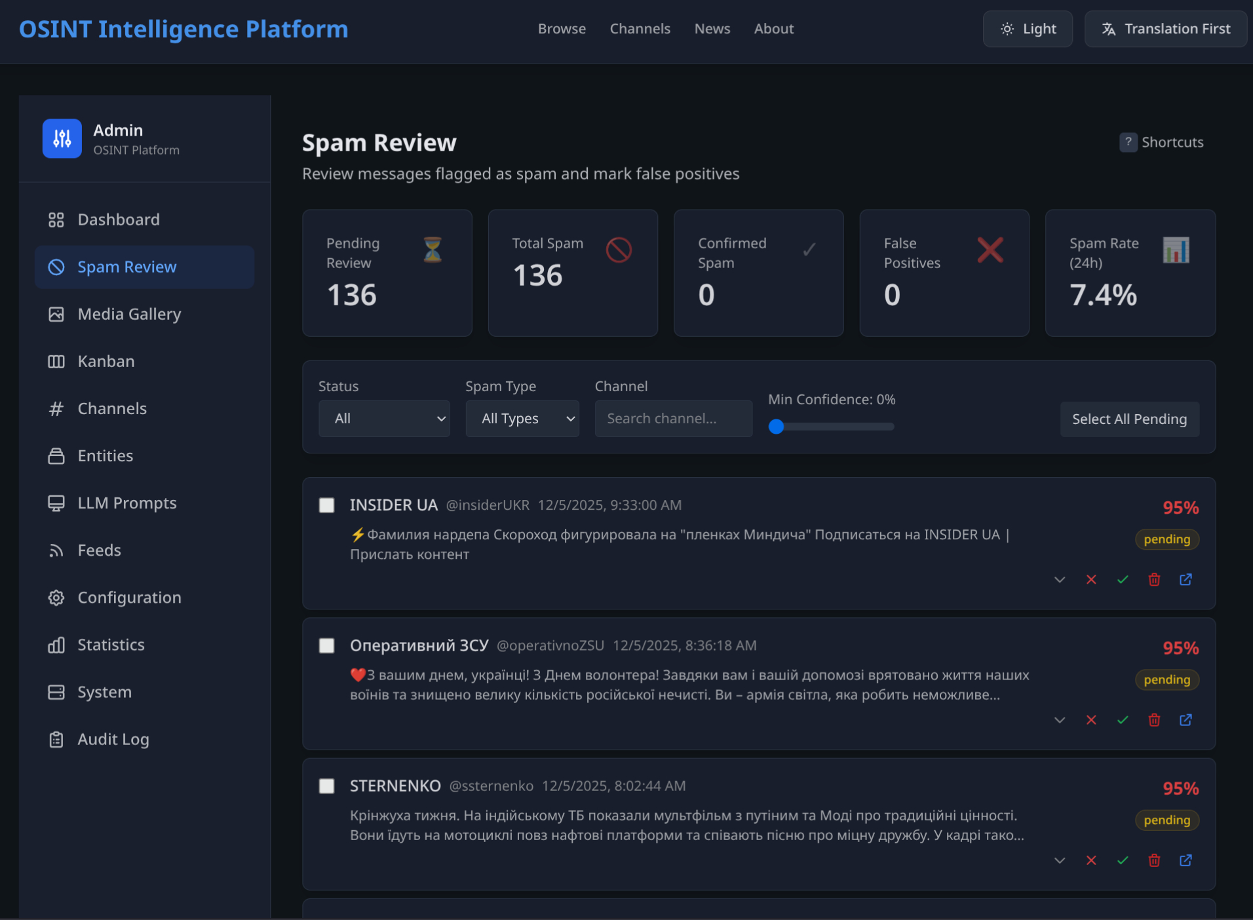The image size is (1253, 920).
Task: Click the Min Confidence slider handle
Action: click(x=777, y=427)
